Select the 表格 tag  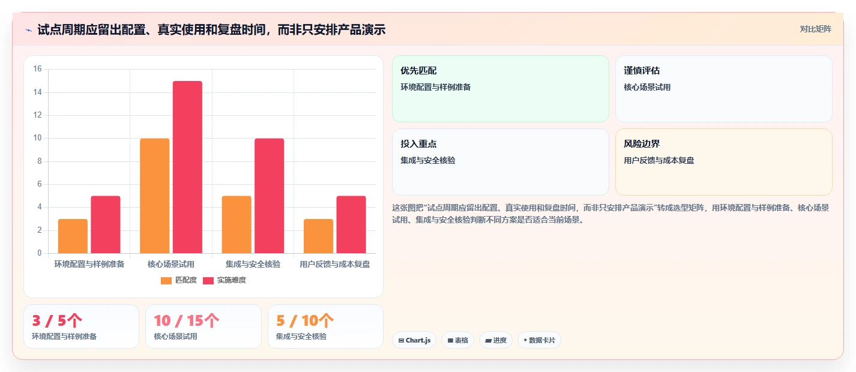pyautogui.click(x=457, y=340)
